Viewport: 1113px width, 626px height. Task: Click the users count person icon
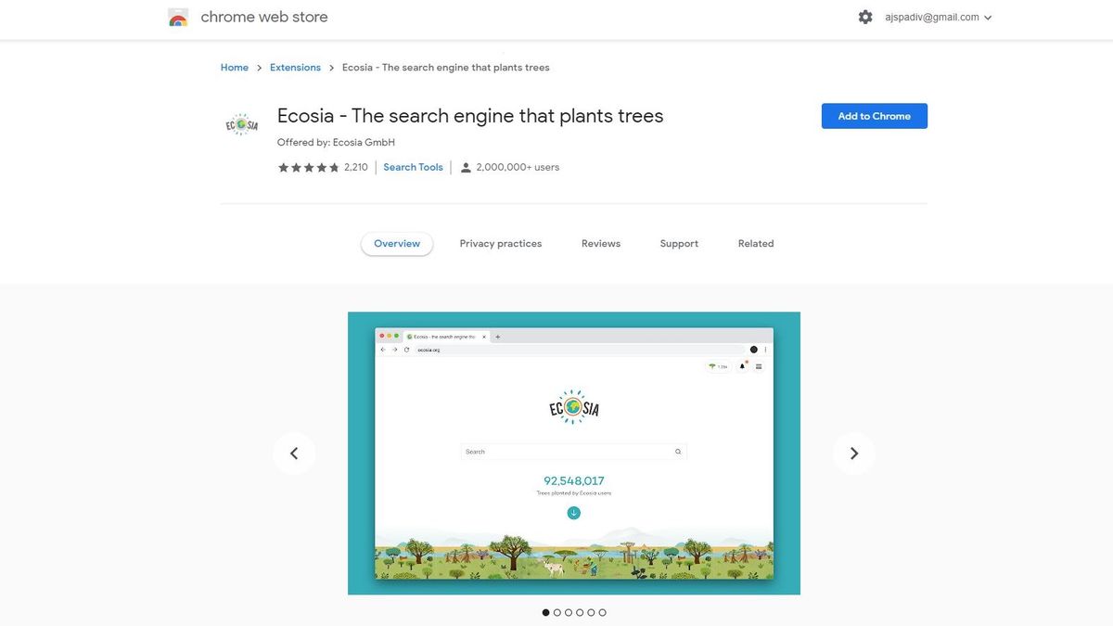pyautogui.click(x=465, y=167)
